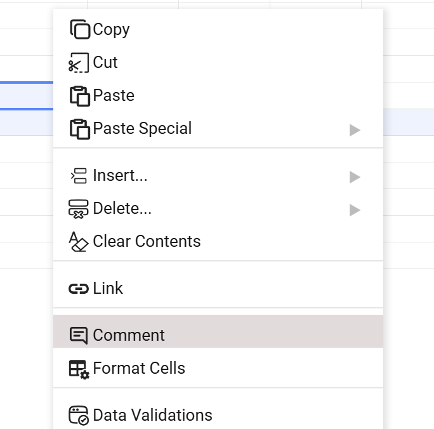Click the Format Cells table icon
The image size is (434, 429).
point(79,369)
